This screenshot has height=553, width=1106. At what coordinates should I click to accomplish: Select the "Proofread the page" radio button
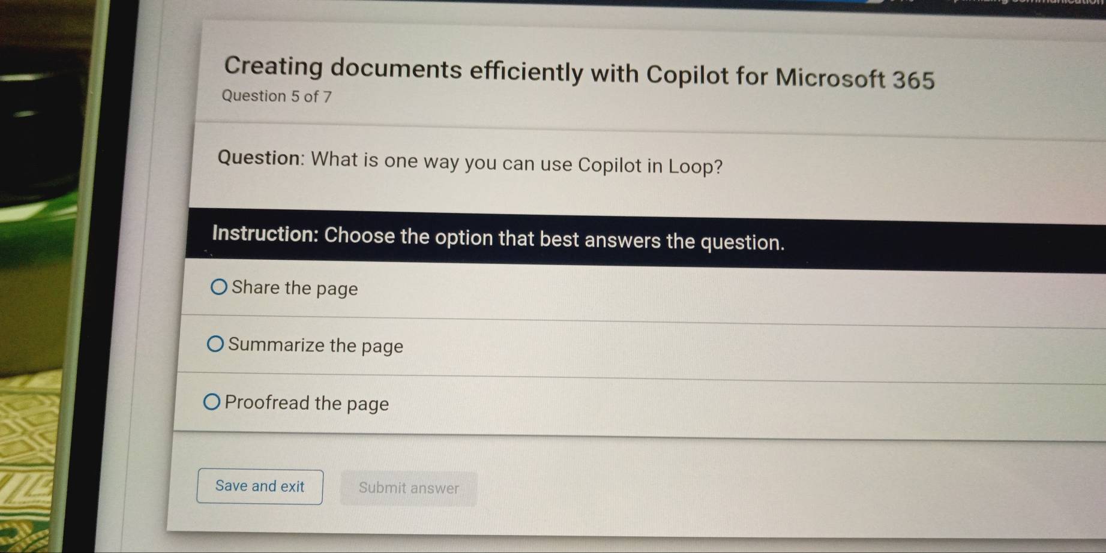[213, 402]
